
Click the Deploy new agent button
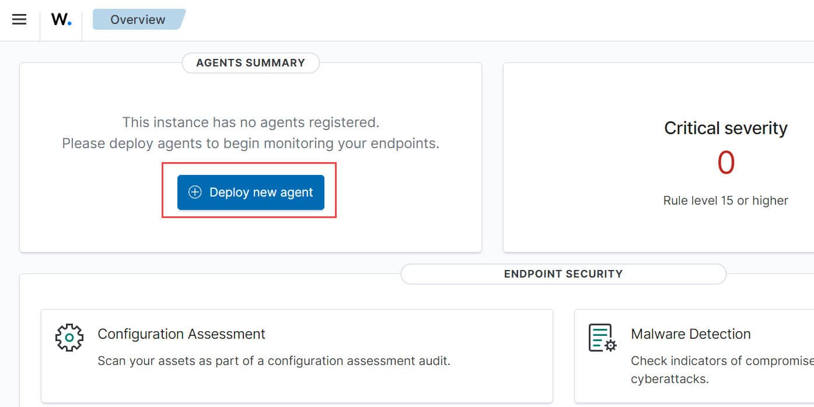pyautogui.click(x=250, y=192)
